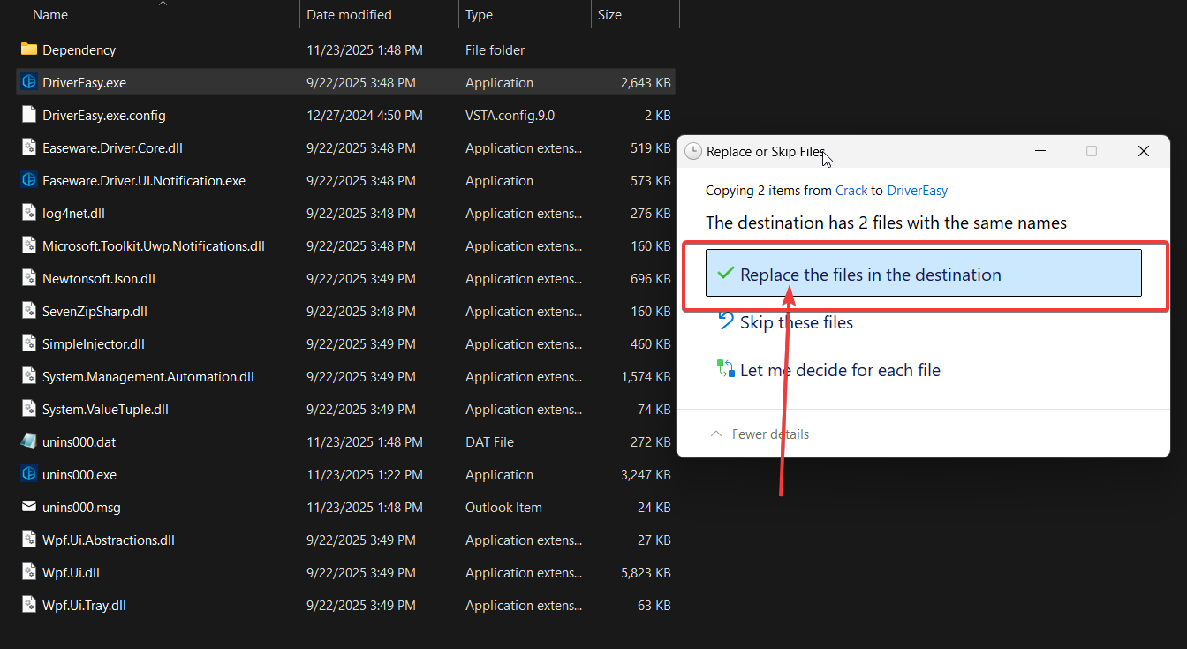Select the SevenZipSharp.dll file name
Viewport: 1187px width, 649px height.
click(95, 312)
